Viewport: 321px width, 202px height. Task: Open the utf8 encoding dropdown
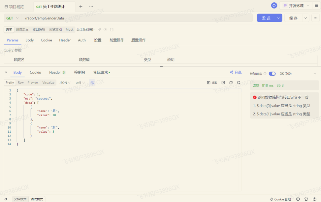click(80, 83)
